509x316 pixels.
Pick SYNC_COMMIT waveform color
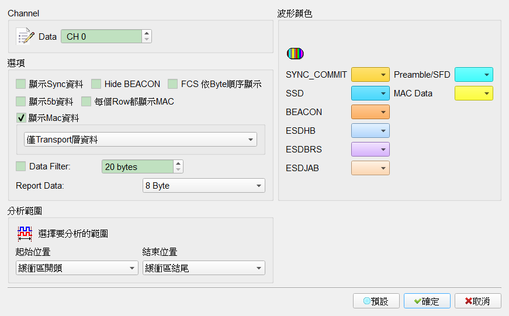click(371, 75)
